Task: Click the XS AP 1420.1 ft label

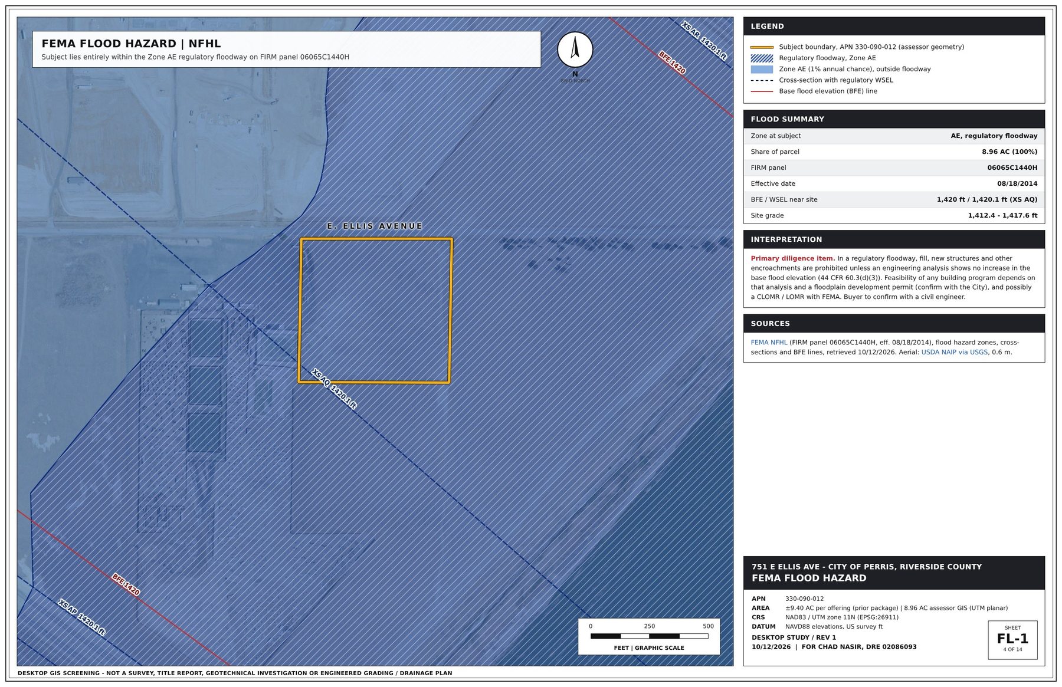Action: (x=82, y=617)
